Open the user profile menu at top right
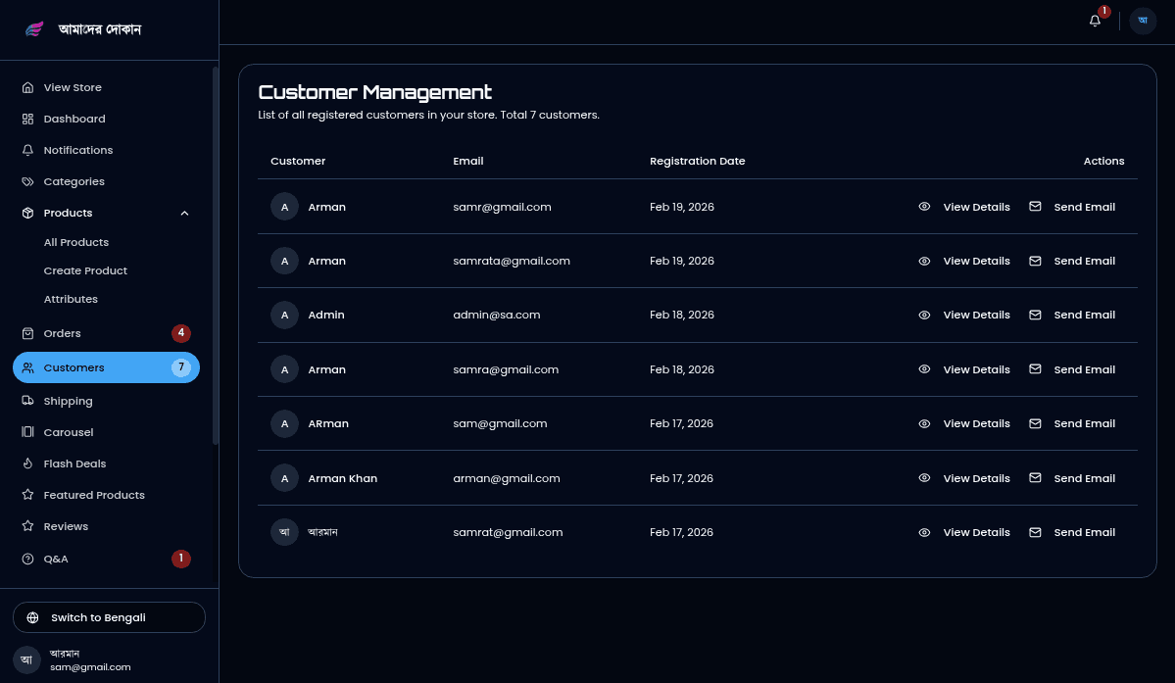The height and width of the screenshot is (683, 1175). click(x=1143, y=20)
